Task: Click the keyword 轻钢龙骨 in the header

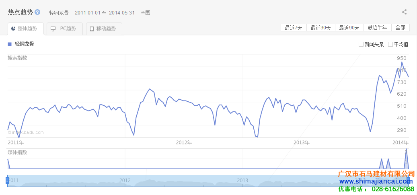Action: point(59,13)
